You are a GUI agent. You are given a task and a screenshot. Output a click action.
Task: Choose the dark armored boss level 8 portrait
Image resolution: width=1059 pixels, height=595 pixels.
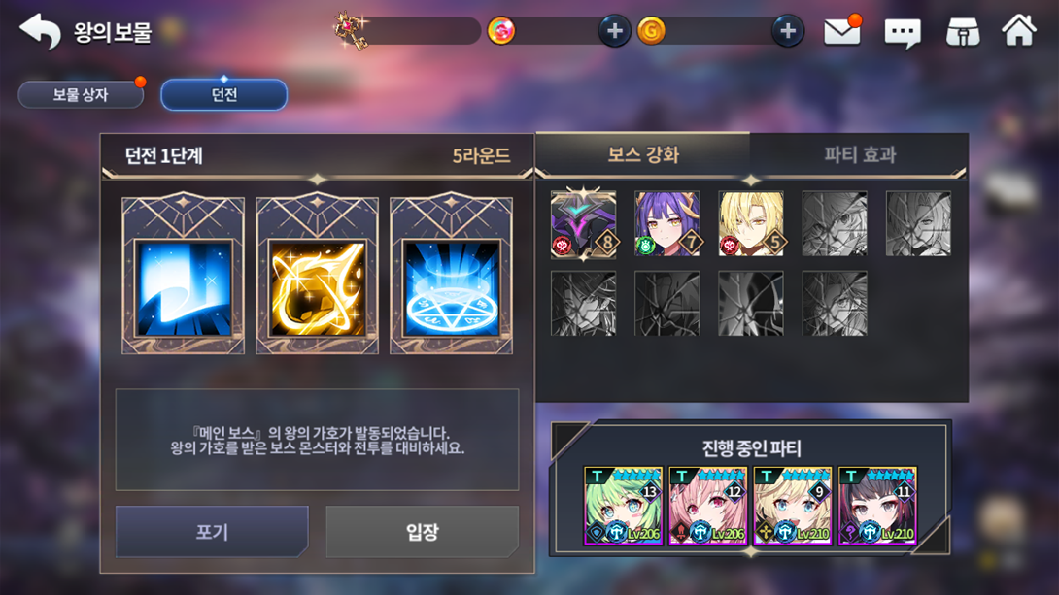pyautogui.click(x=584, y=223)
